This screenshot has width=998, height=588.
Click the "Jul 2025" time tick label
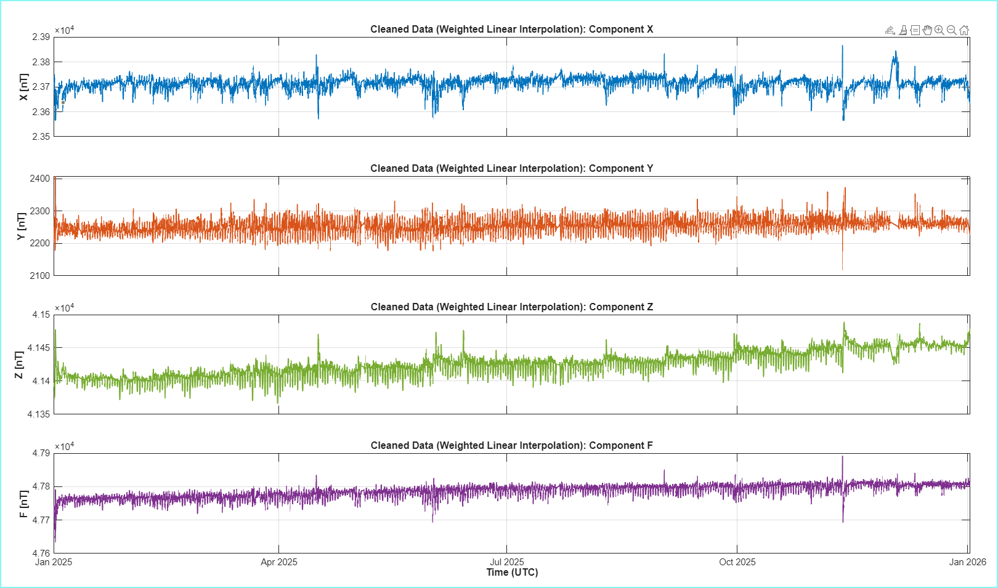point(507,562)
